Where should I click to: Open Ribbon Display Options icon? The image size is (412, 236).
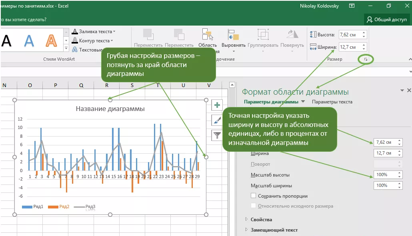(352, 6)
